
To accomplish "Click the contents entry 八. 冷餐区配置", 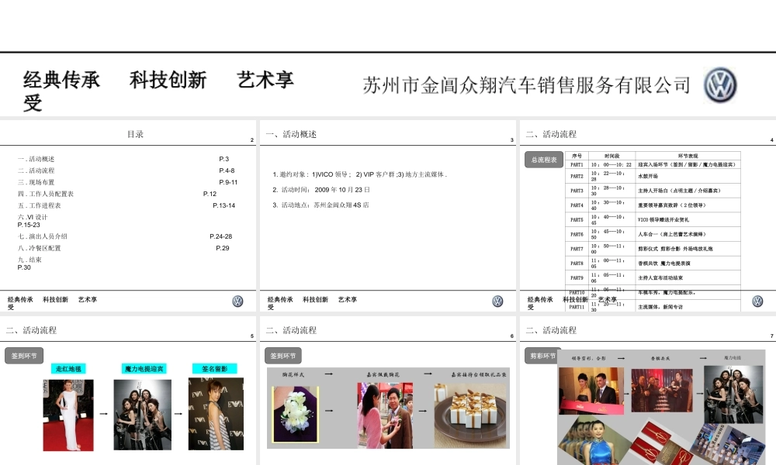I will [x=39, y=248].
